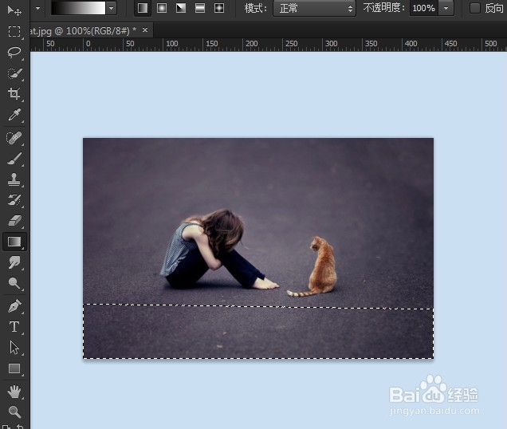Viewport: 507px width, 429px height.
Task: Select the Gradient tool
Action: (x=14, y=242)
